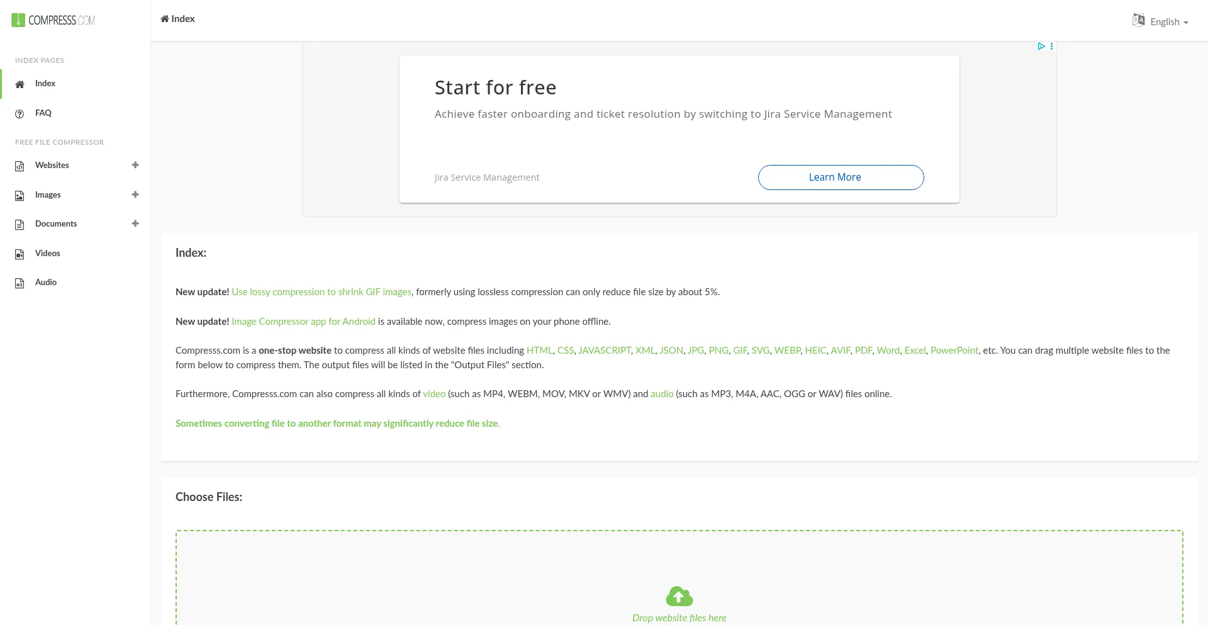This screenshot has height=625, width=1208.
Task: Click the Websites file icon in sidebar
Action: (x=20, y=166)
